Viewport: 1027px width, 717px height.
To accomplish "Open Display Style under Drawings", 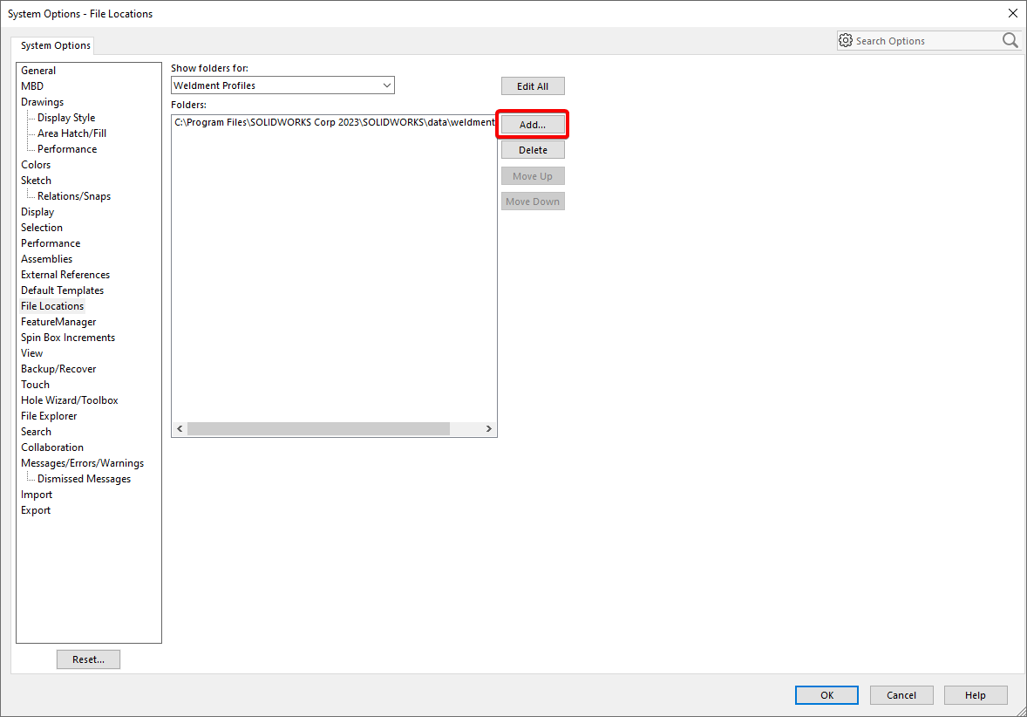I will [66, 117].
